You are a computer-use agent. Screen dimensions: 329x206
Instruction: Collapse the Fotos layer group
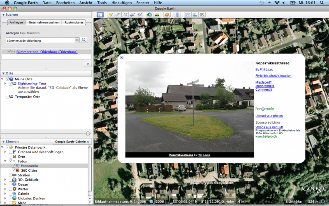pyautogui.click(x=5, y=161)
